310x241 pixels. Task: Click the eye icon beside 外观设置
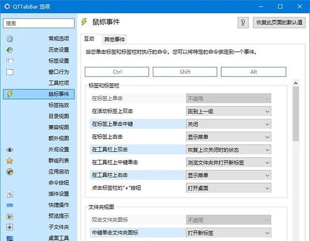[10, 150]
